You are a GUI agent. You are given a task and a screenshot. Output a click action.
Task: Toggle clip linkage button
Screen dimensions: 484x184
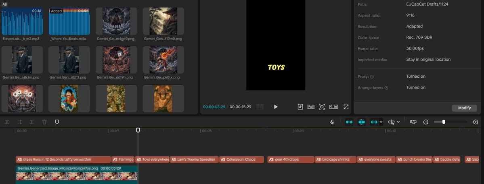[x=374, y=122]
